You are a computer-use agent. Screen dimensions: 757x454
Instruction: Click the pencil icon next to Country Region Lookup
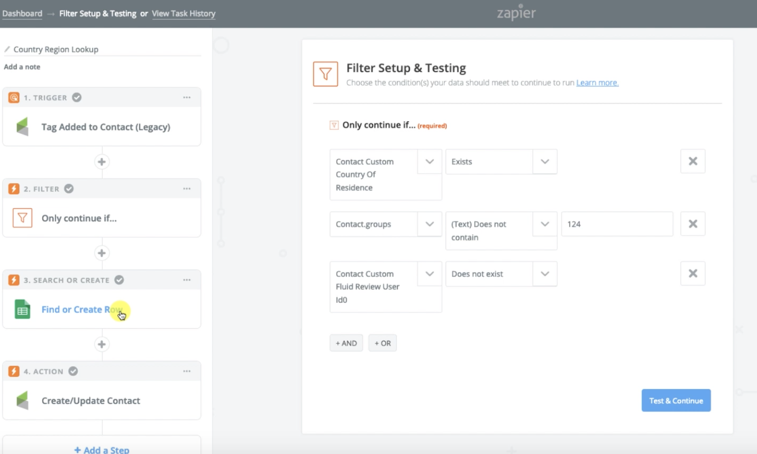[x=7, y=49]
